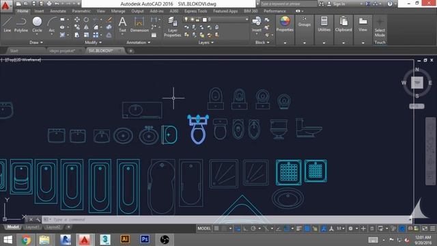
Task: Toggle lineweight display in status bar
Action: pos(299,229)
